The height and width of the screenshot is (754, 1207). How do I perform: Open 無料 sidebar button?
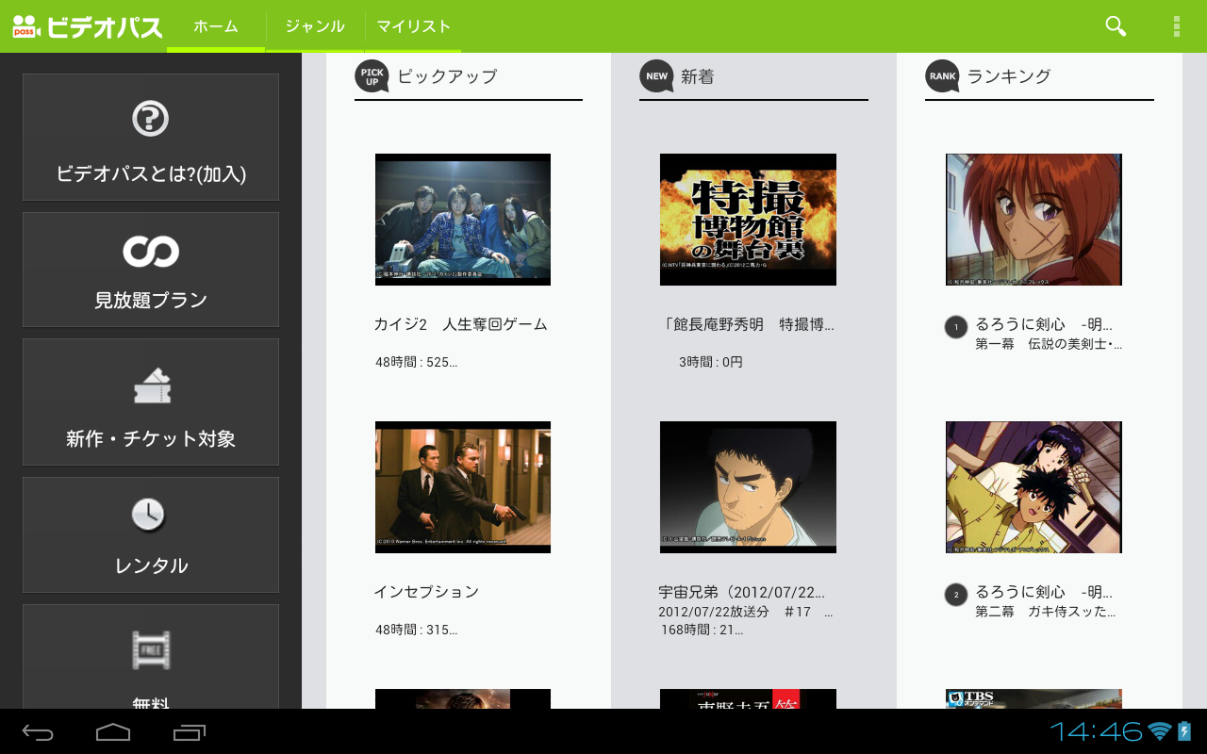pos(151,657)
